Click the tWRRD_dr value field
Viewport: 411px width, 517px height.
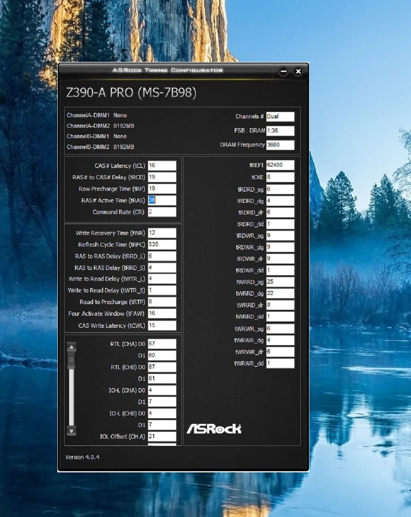(x=280, y=305)
